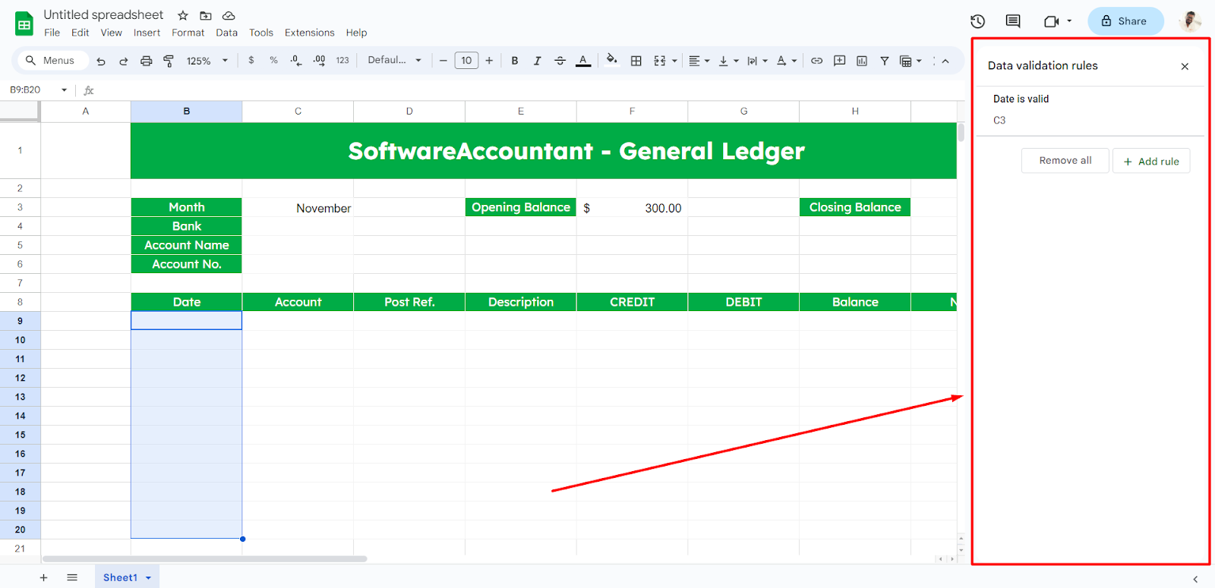Insert a chart

point(862,61)
